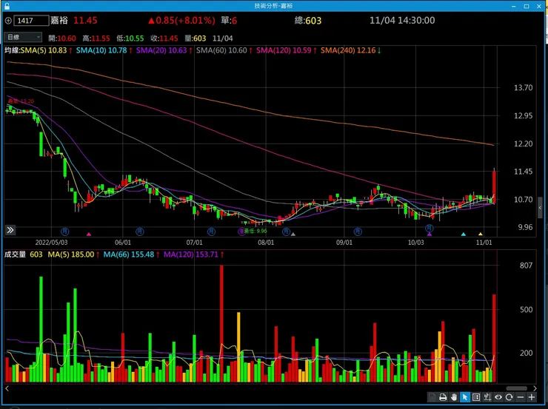
Task: Click the price change ▲0.85(+8.01%)
Action: pos(181,20)
